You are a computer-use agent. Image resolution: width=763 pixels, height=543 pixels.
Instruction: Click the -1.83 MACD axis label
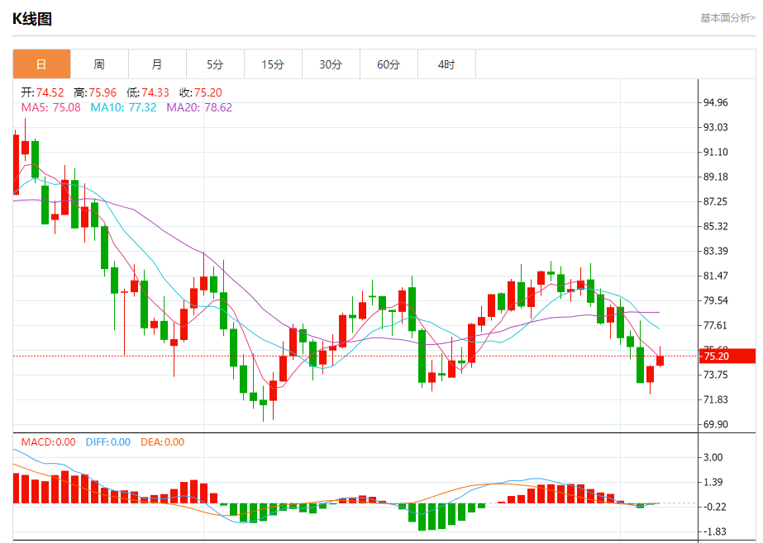(x=714, y=531)
